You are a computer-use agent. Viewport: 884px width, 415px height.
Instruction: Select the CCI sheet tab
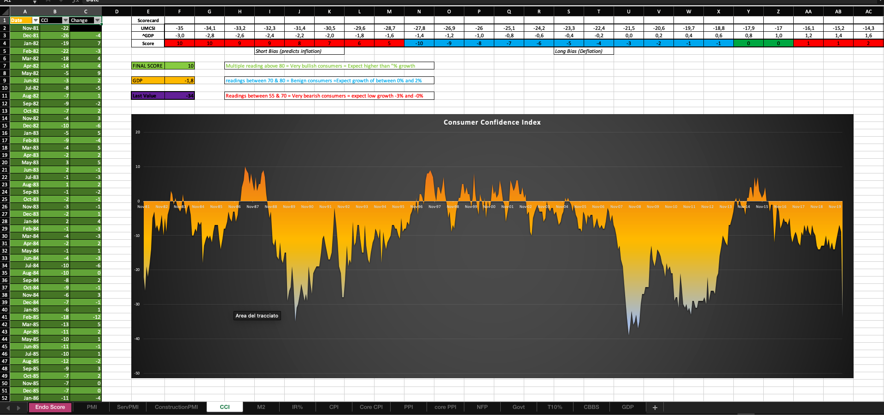click(225, 407)
